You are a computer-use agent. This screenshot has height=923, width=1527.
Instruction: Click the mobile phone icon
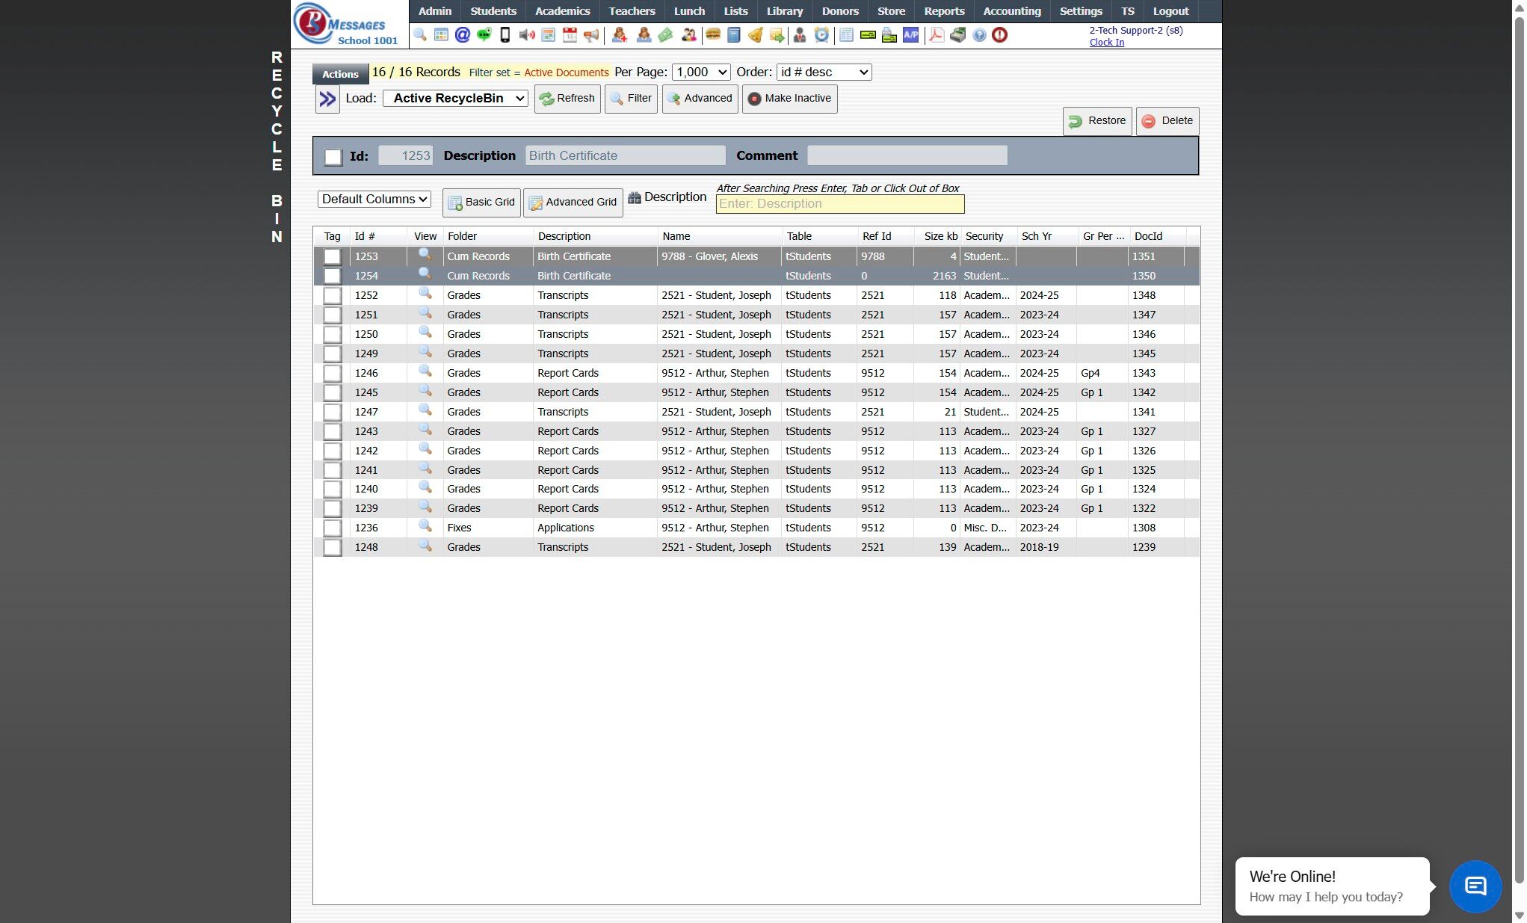[505, 35]
